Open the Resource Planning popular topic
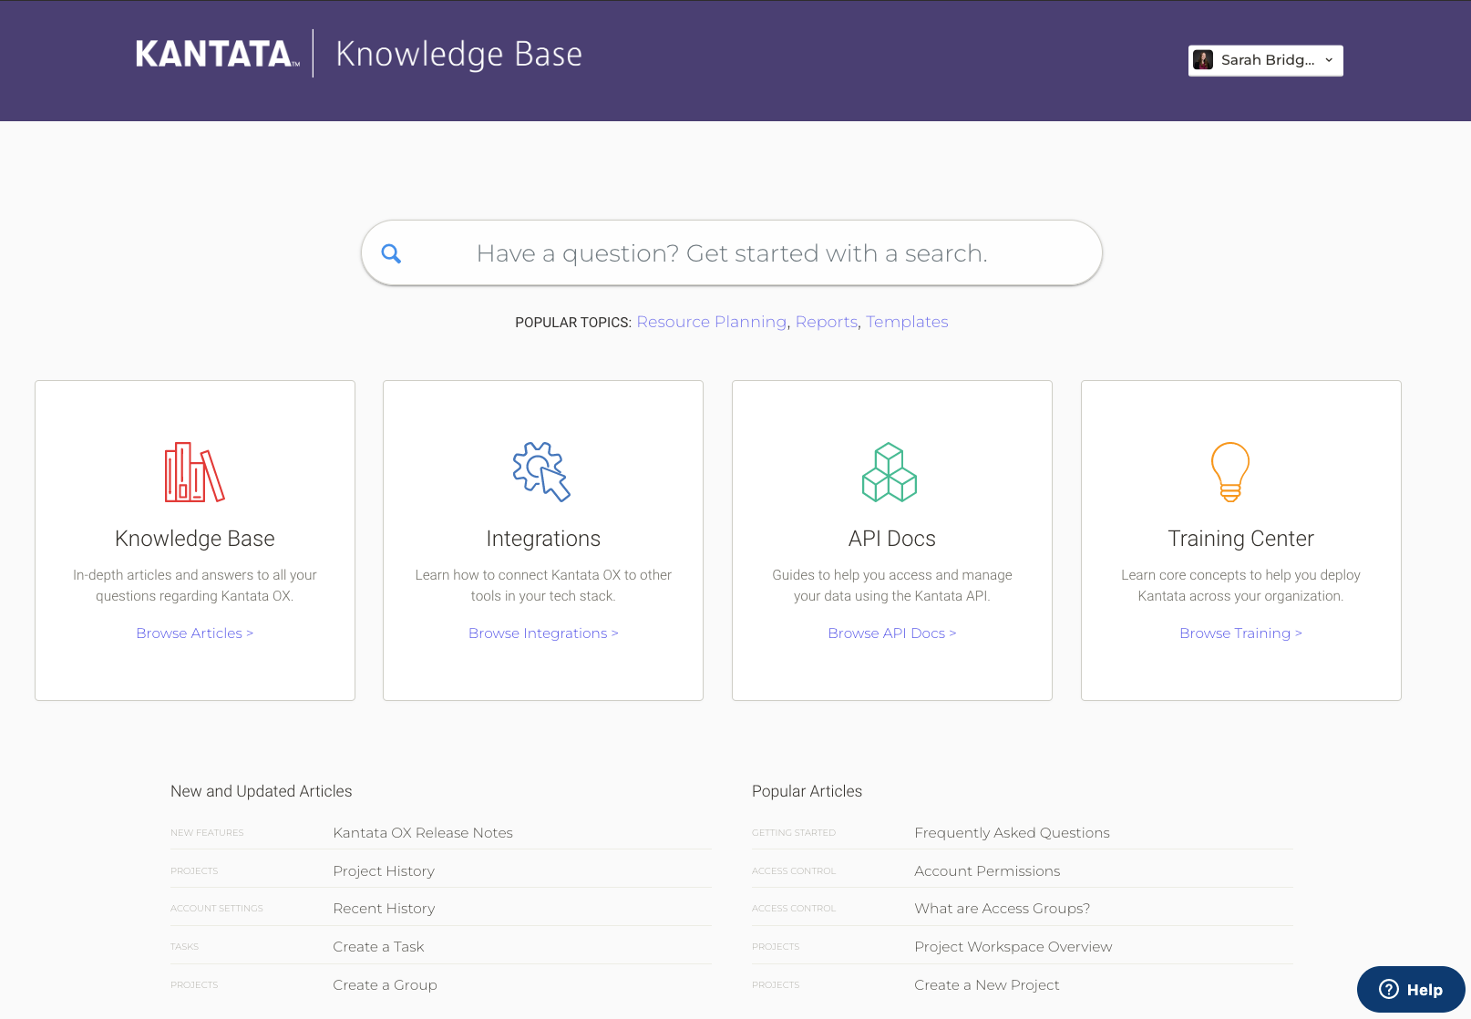Viewport: 1471px width, 1019px height. click(711, 322)
